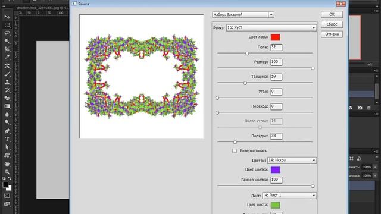Screen dimensions: 381x214
Task: Click the Размер value field showing 100
Action: point(276,62)
